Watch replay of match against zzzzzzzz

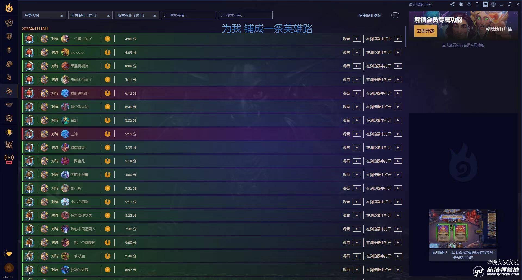(x=356, y=52)
